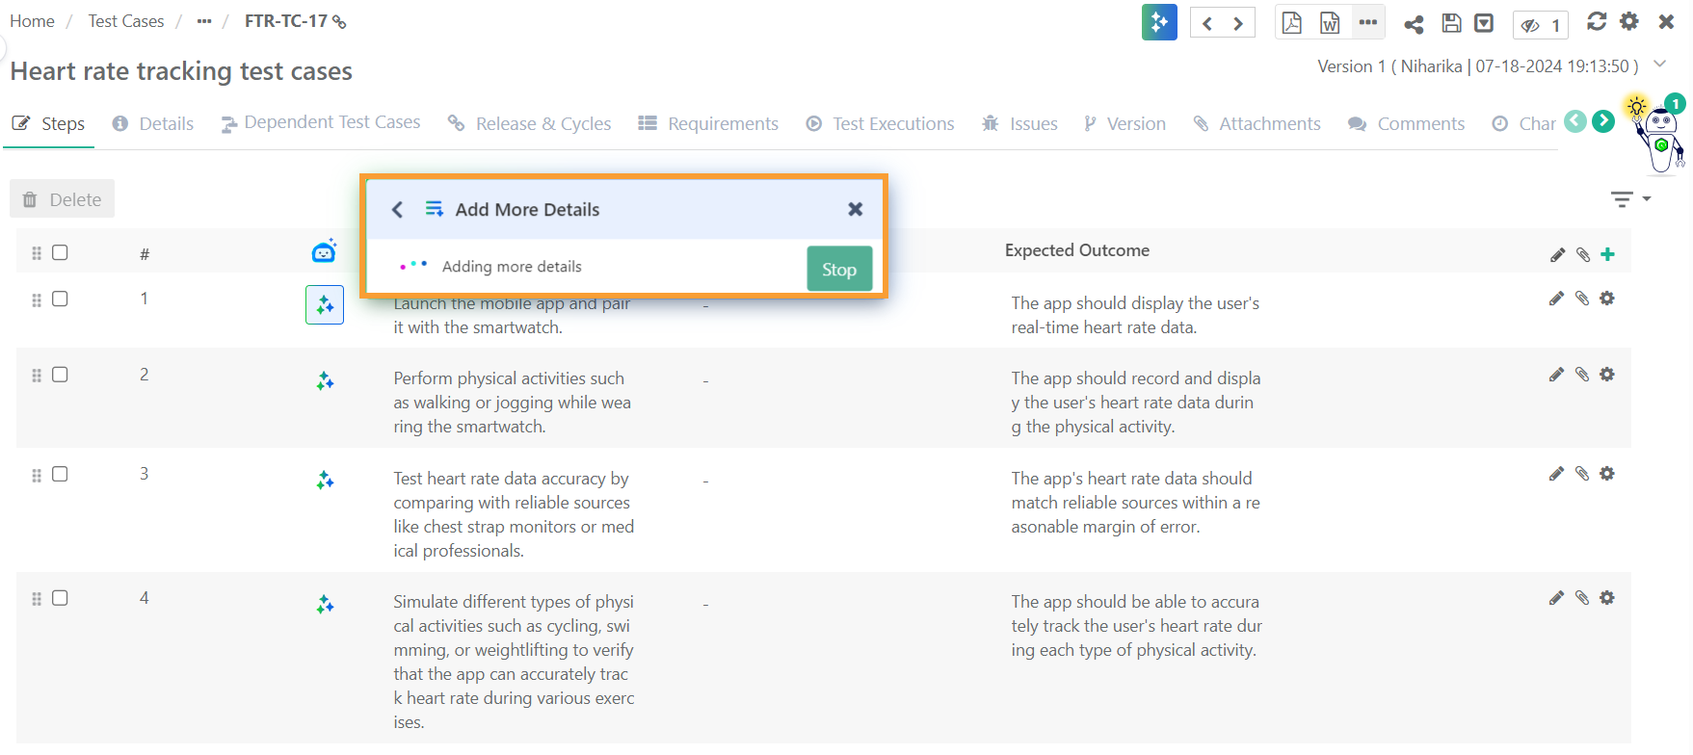Click the share icon in toolbar
This screenshot has width=1693, height=755.
coord(1414,24)
